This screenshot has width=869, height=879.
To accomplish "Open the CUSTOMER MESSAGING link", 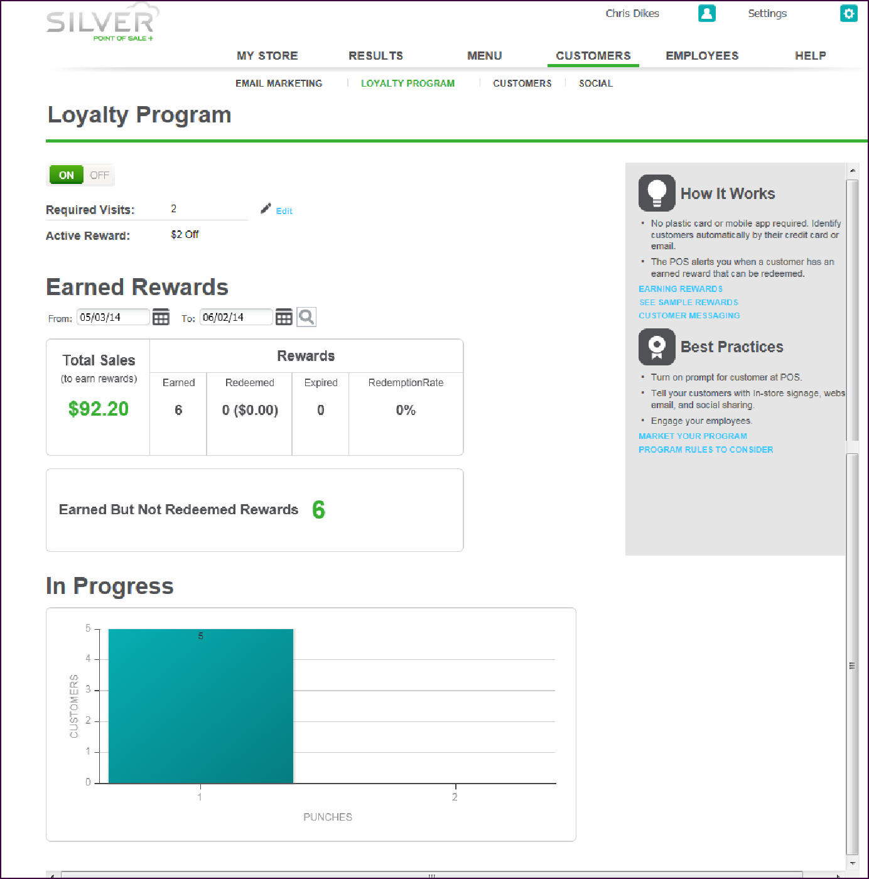I will (689, 315).
